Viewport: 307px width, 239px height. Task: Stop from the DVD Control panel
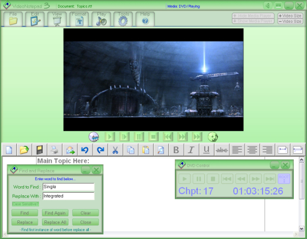213,178
